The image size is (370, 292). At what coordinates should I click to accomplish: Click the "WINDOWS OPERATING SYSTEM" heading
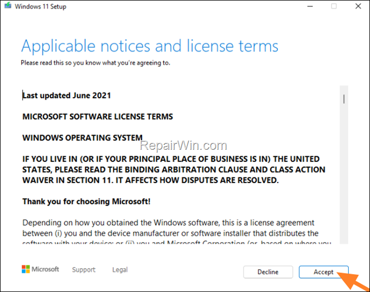click(82, 138)
